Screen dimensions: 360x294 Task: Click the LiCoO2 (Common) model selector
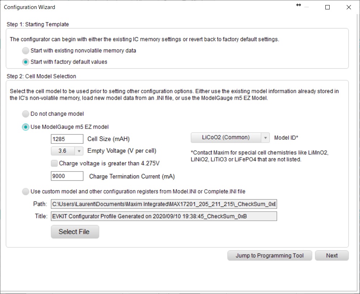(x=226, y=138)
